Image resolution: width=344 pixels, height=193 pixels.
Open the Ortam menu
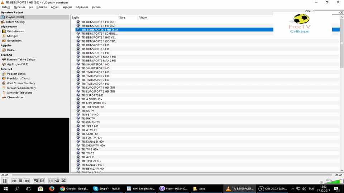[6, 7]
